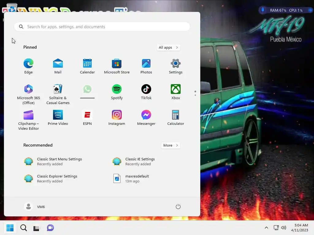Open Microsoft 365 (Office)
The image size is (314, 235).
[x=29, y=95]
